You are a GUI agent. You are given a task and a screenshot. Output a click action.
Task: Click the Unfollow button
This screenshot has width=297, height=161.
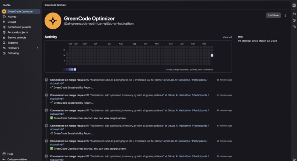pos(273,15)
